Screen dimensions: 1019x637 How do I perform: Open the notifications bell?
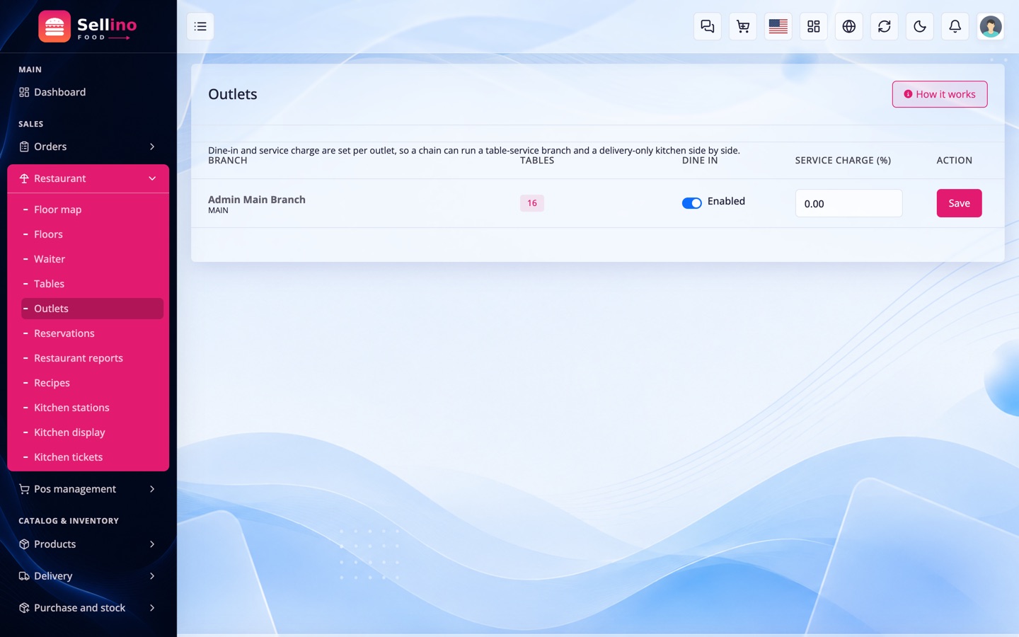click(x=955, y=26)
